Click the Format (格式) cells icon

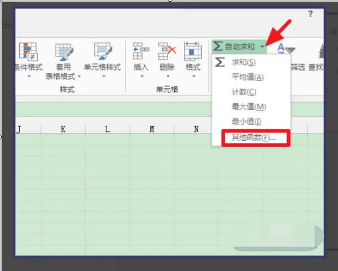point(193,51)
